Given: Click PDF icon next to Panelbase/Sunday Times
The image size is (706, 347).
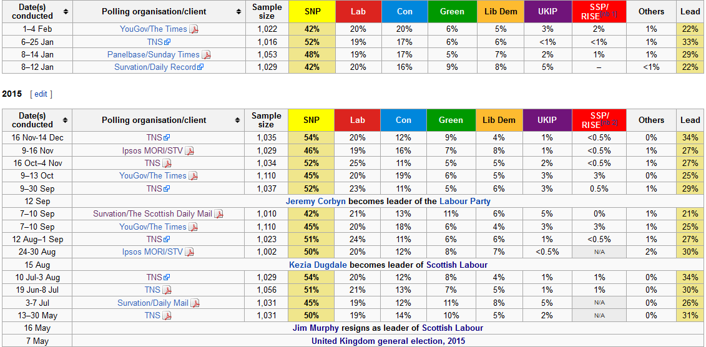Looking at the screenshot, I should (206, 55).
